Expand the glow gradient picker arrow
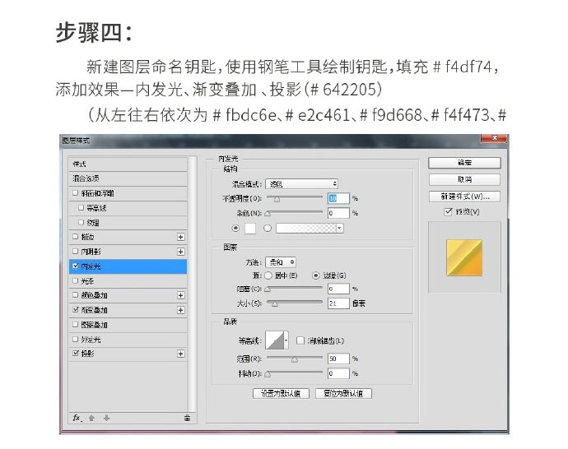 (339, 229)
